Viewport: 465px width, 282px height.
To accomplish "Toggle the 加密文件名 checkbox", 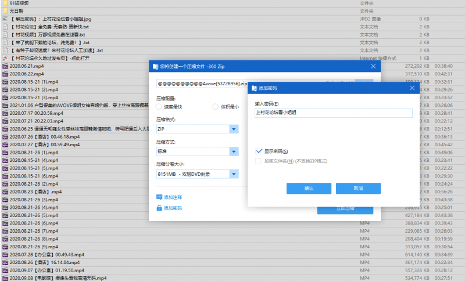I will (259, 160).
